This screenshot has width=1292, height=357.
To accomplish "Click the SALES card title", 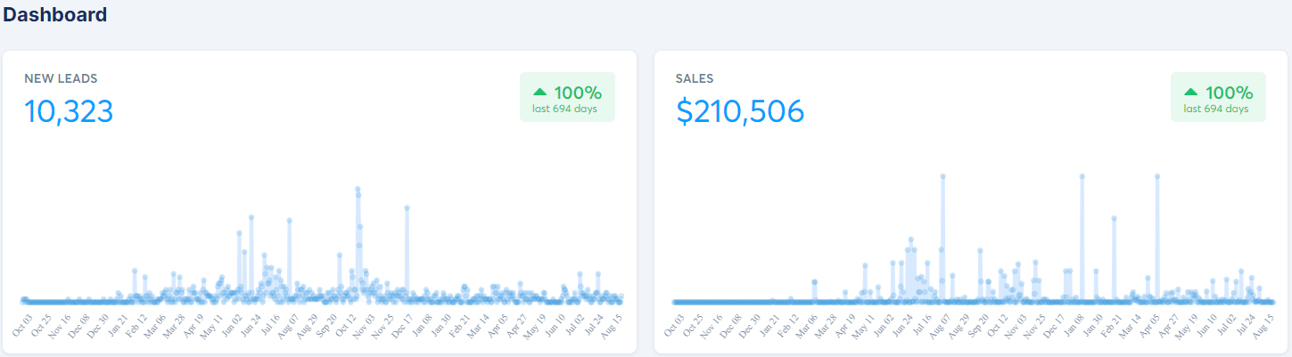I will (695, 78).
